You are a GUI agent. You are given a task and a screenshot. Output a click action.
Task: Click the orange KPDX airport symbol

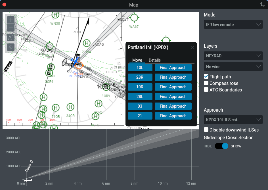[79, 65]
